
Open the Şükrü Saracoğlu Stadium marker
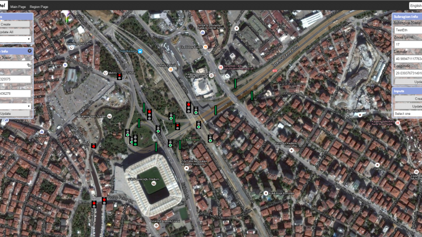(154, 183)
